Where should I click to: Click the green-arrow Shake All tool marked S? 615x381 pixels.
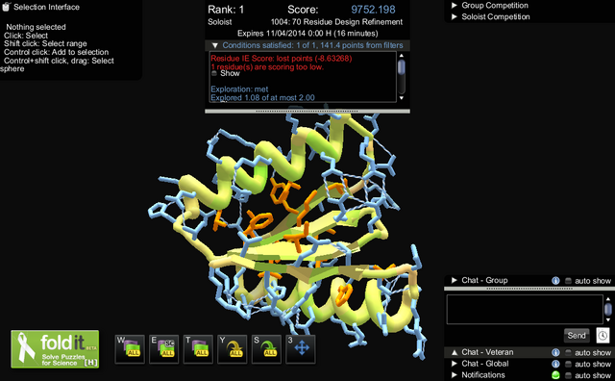pyautogui.click(x=267, y=349)
